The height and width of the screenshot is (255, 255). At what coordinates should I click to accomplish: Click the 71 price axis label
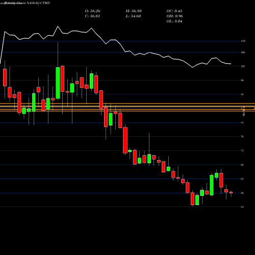(242, 151)
